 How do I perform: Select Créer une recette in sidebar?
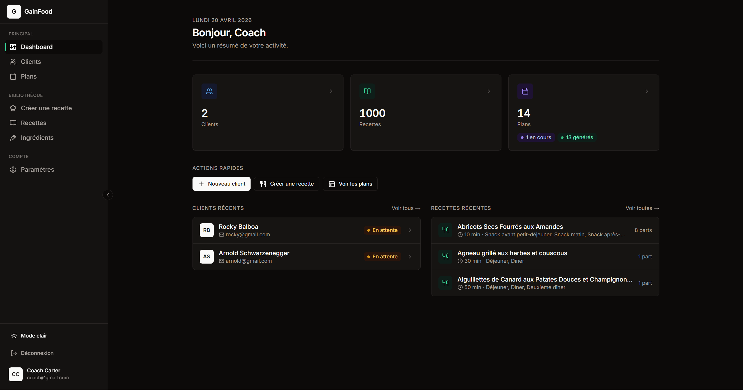point(54,108)
